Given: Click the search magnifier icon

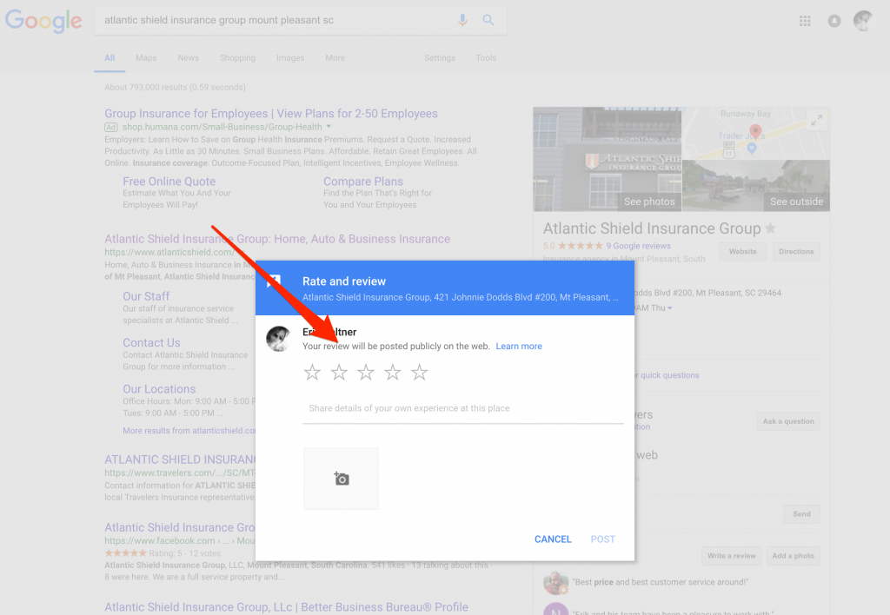Looking at the screenshot, I should tap(488, 21).
